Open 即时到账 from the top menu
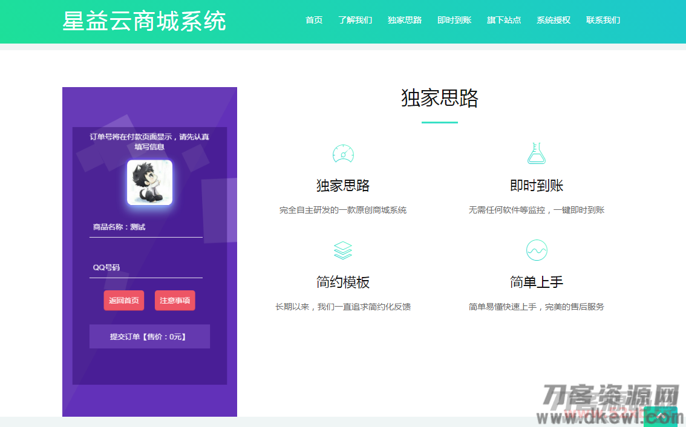This screenshot has width=686, height=427. tap(454, 20)
